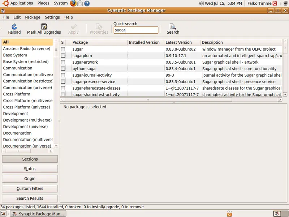Click the Search Results button
Image resolution: width=289 pixels, height=217 pixels.
tap(30, 198)
